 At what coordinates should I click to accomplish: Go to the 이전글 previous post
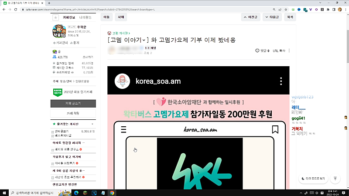[x=250, y=17]
